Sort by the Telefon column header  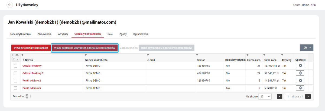[201, 60]
